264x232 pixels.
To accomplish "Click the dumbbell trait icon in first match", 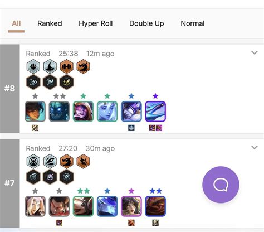I will click(66, 66).
